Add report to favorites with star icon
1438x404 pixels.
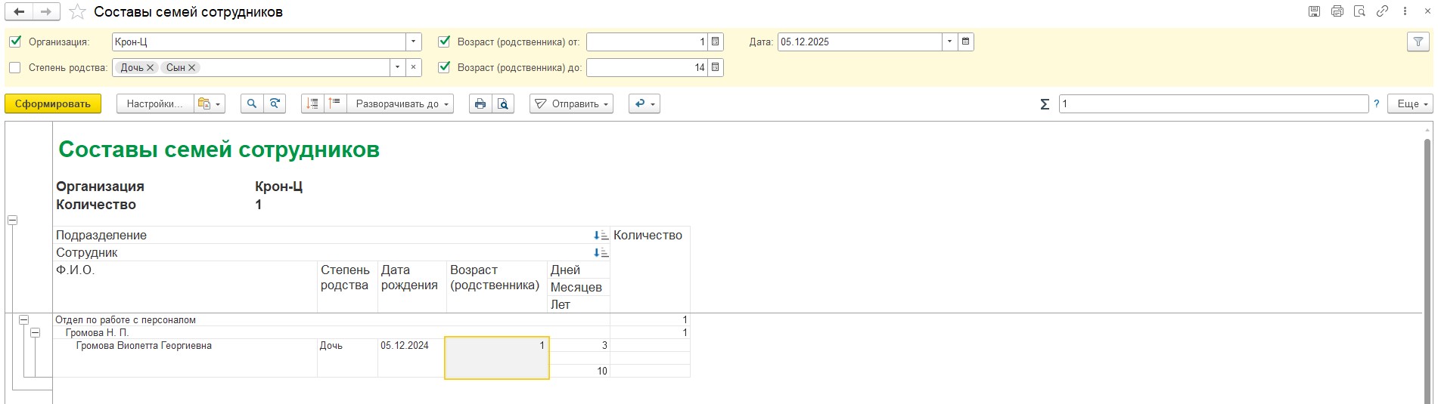click(77, 12)
